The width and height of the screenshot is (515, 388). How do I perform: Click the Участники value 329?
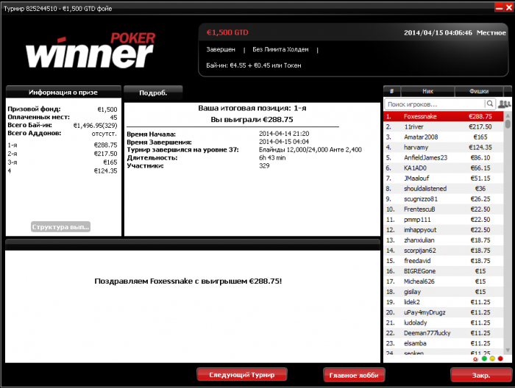pyautogui.click(x=264, y=165)
